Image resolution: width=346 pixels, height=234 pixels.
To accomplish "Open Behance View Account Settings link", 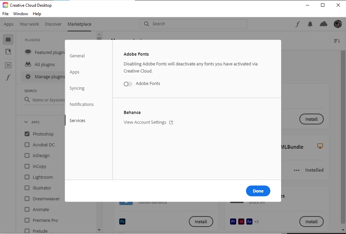I will click(x=145, y=122).
